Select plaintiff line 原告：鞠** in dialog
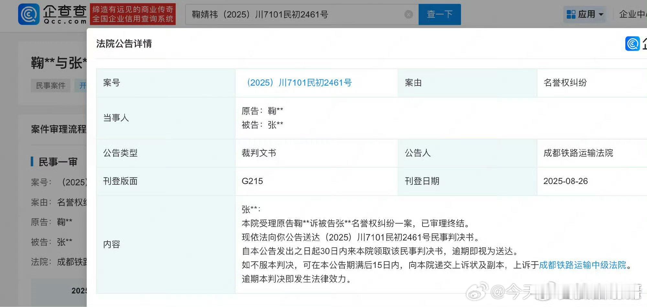This screenshot has height=307, width=647. [262, 111]
